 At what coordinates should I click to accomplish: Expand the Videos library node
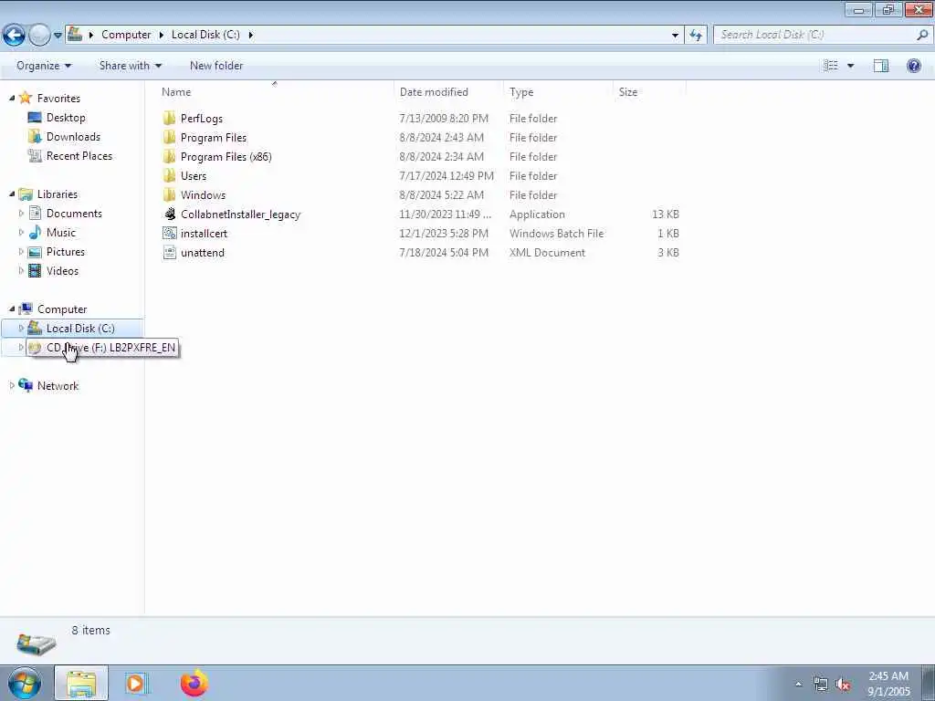[x=21, y=270]
